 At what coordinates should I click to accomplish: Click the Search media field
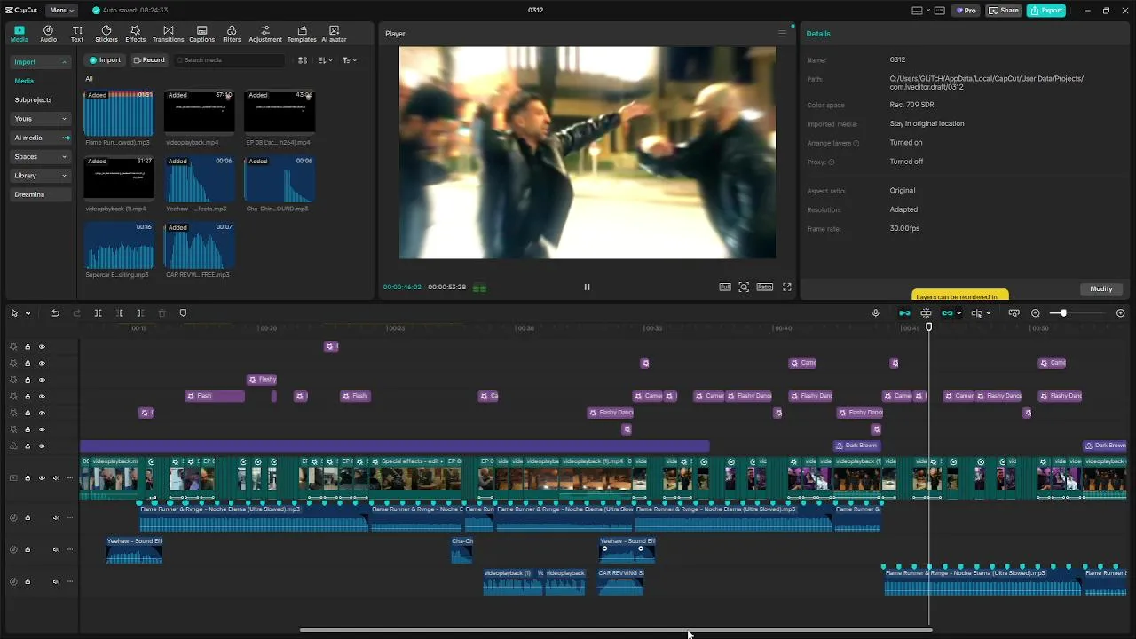point(231,60)
